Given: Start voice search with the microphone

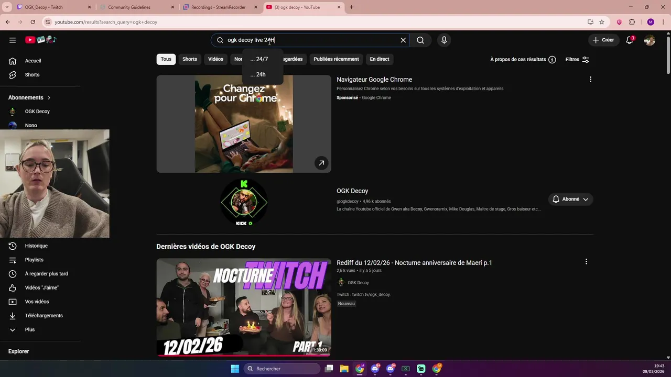Looking at the screenshot, I should click(x=444, y=40).
